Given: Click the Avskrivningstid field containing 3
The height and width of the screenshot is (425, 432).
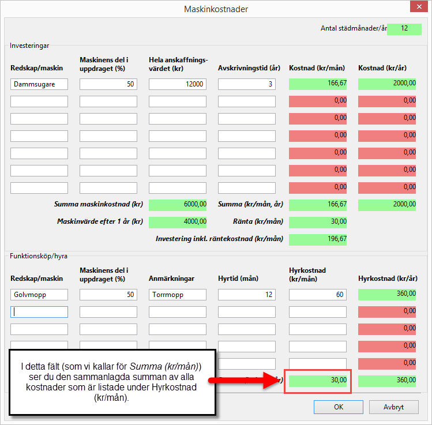Looking at the screenshot, I should pyautogui.click(x=247, y=84).
